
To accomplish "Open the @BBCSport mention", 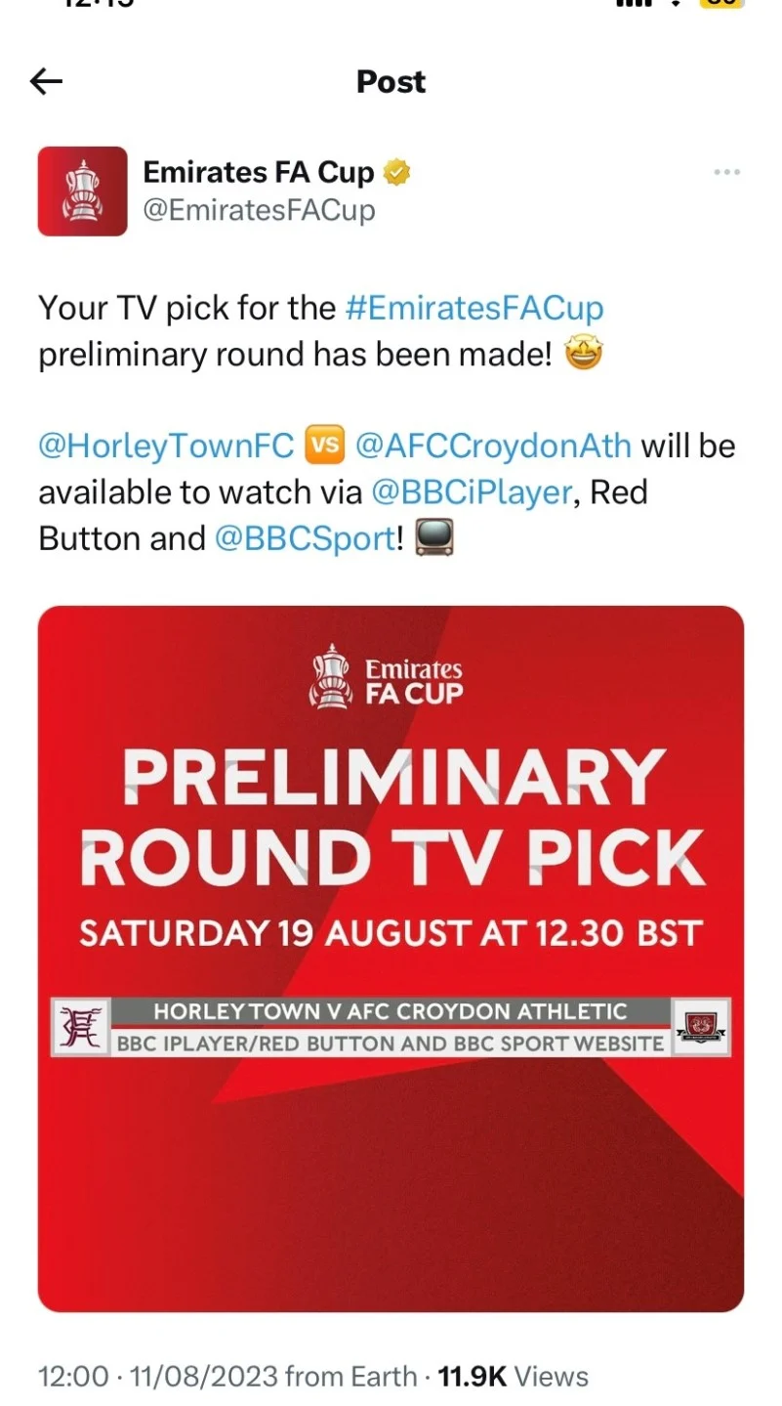I will (x=304, y=538).
